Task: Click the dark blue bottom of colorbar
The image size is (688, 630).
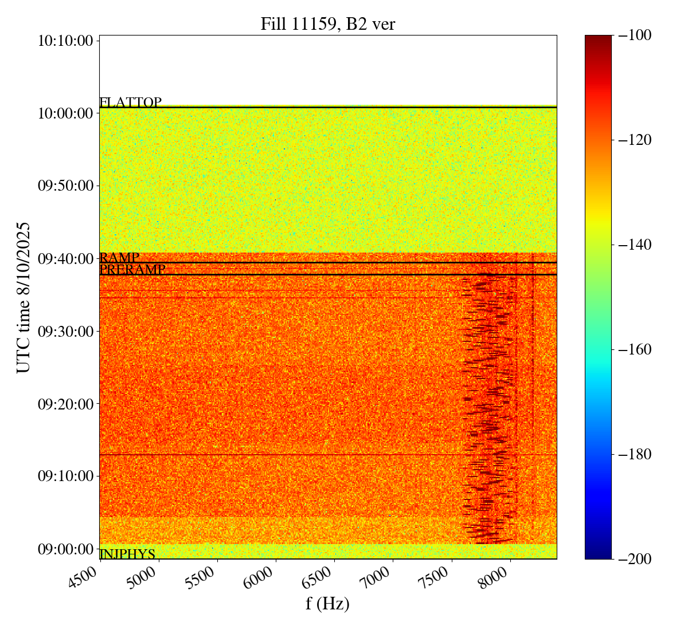Action: (598, 554)
